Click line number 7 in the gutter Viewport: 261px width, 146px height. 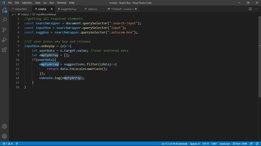coord(18,46)
